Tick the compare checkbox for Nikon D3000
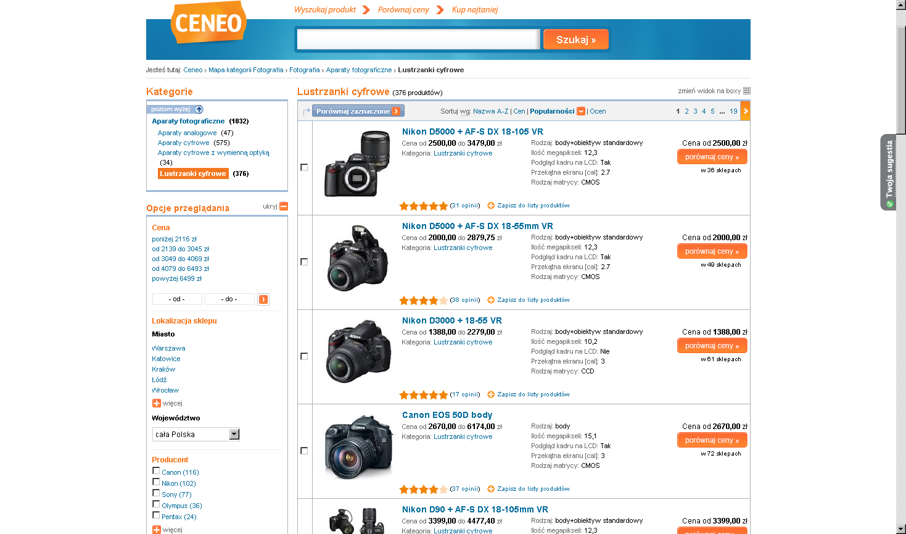Image resolution: width=906 pixels, height=534 pixels. [x=304, y=356]
